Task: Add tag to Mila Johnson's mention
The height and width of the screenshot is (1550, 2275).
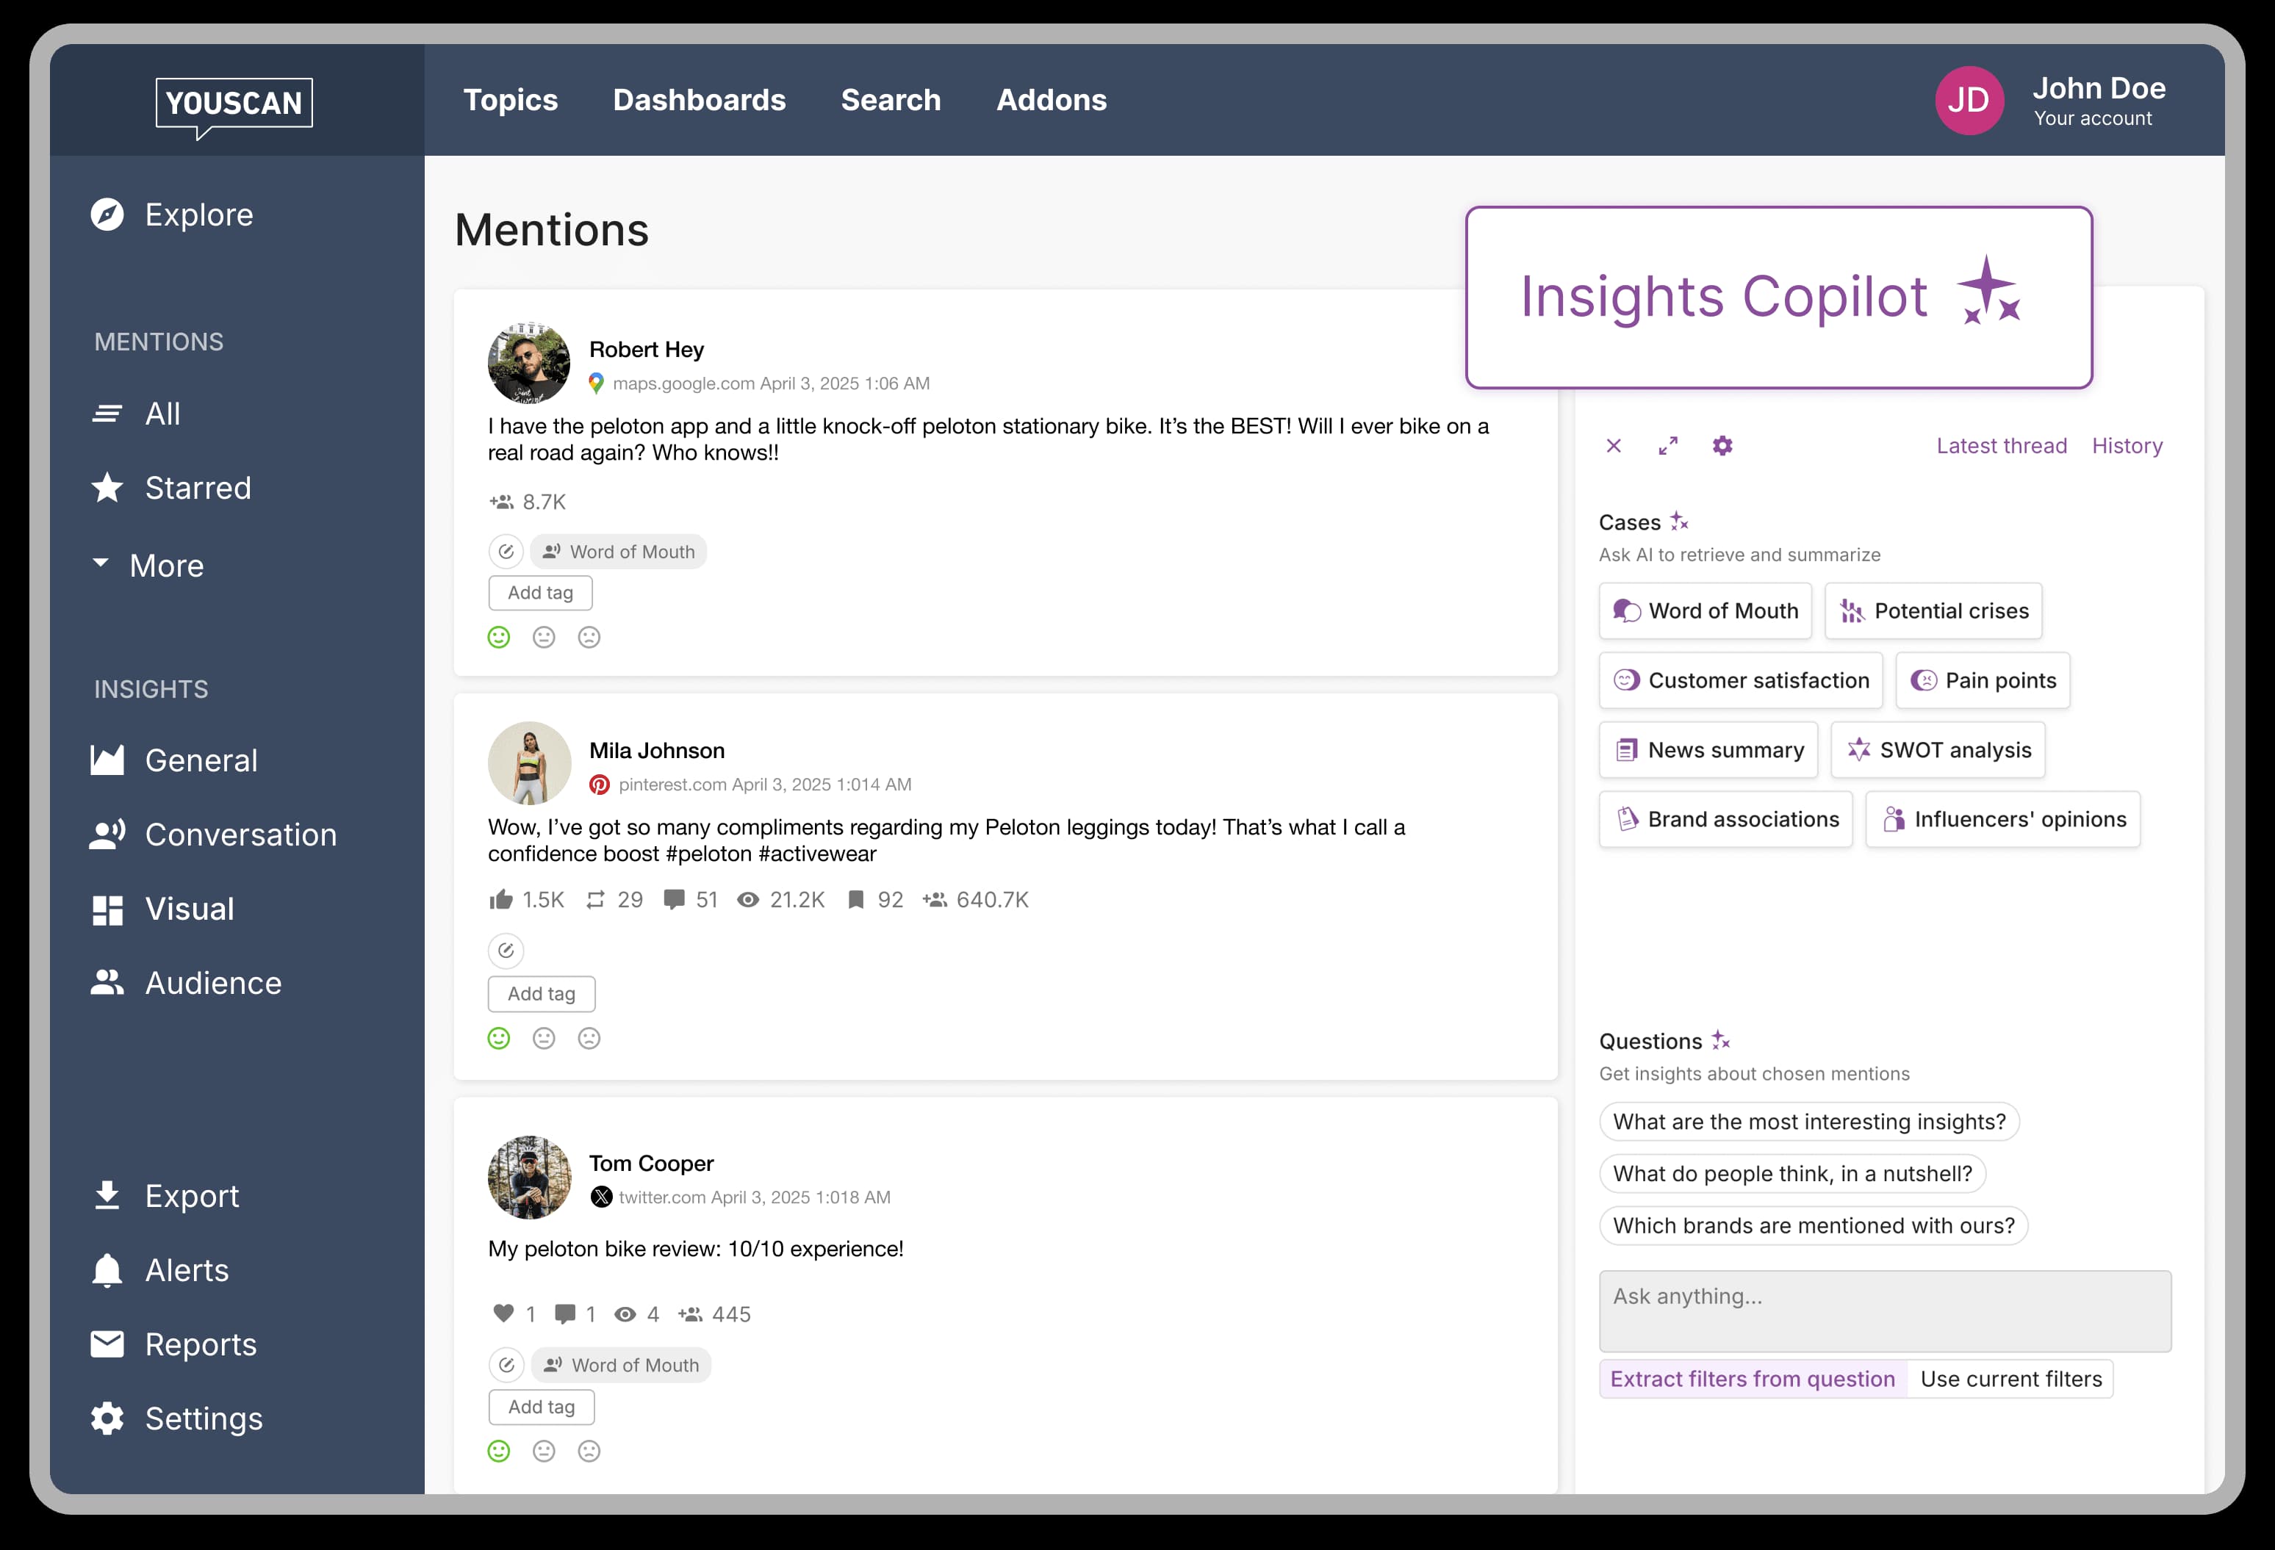Action: point(540,993)
